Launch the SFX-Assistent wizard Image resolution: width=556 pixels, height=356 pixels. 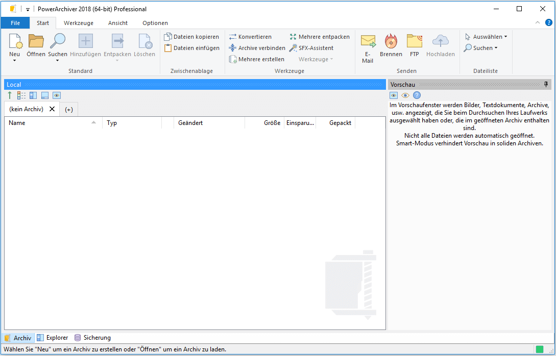[311, 48]
